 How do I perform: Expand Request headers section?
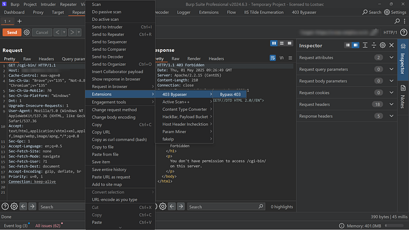(391, 104)
